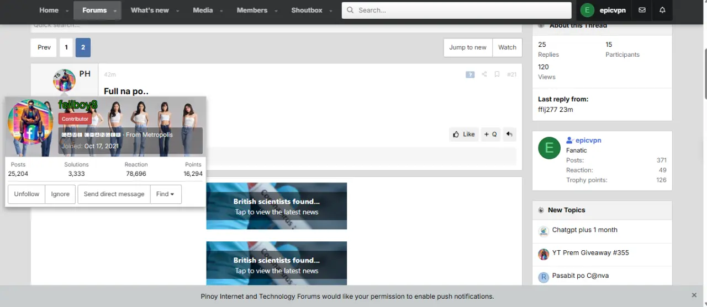Click the Posts count 25,204
This screenshot has height=307, width=707.
[x=18, y=174]
